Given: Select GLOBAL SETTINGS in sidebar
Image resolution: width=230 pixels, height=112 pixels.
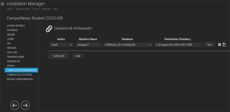Looking at the screenshot, I should [16, 25].
